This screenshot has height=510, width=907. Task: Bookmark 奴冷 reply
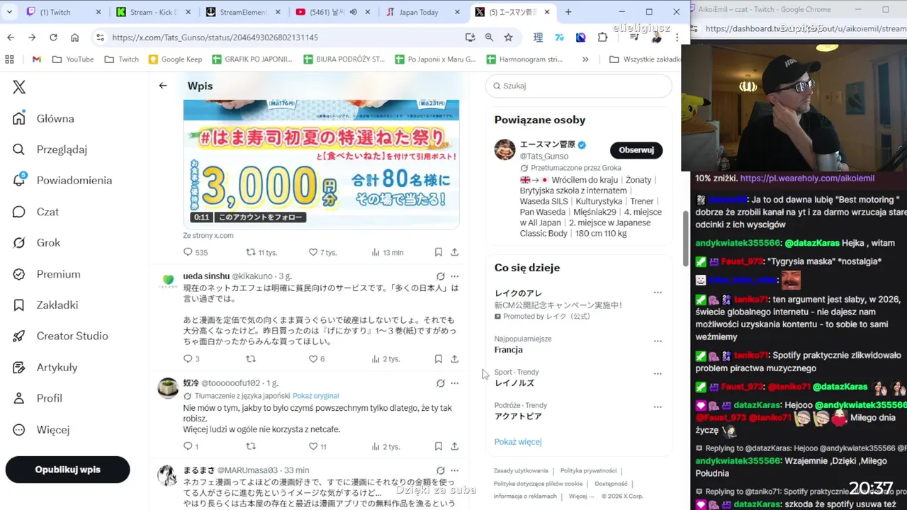pyautogui.click(x=439, y=447)
